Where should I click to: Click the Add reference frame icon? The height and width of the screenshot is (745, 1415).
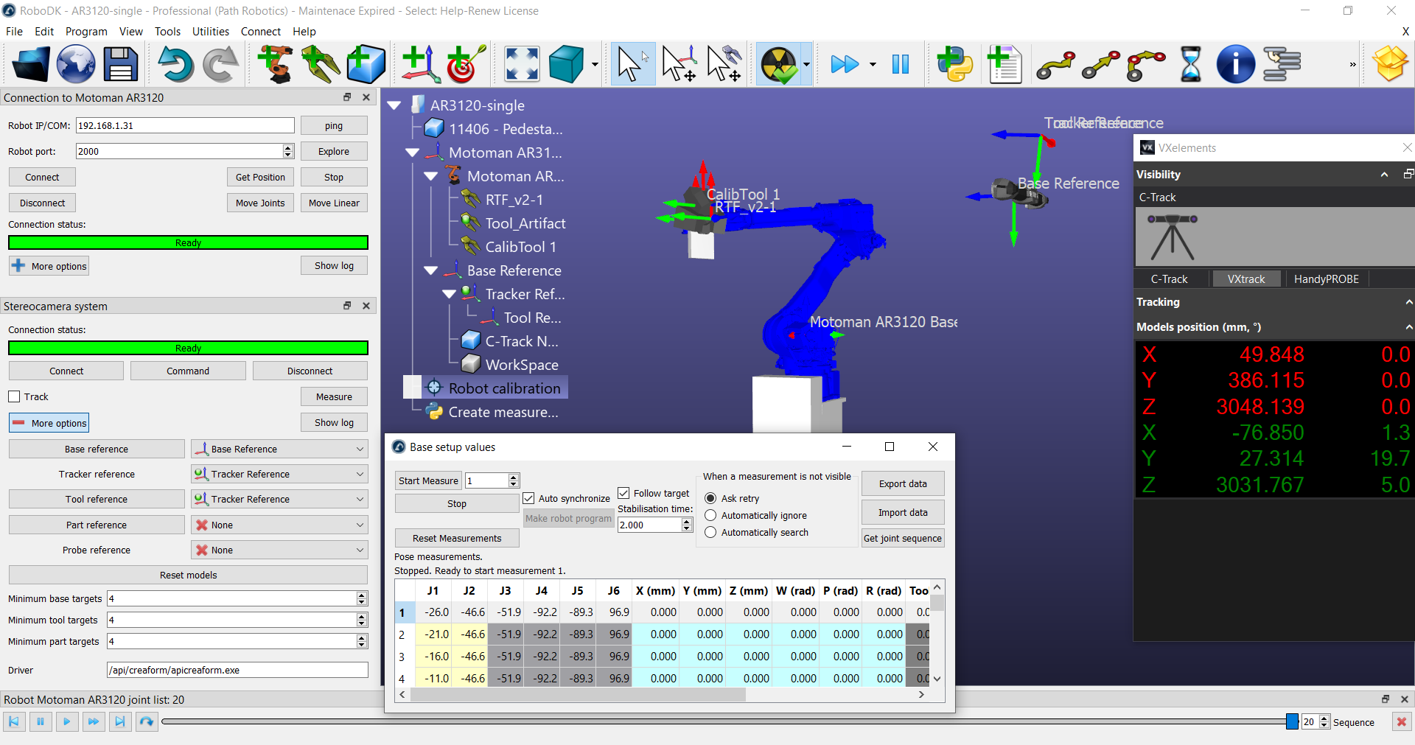tap(420, 65)
